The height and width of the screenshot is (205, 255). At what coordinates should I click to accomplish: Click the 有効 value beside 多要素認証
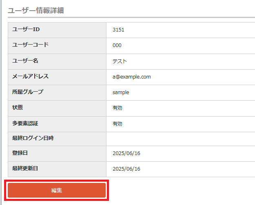click(118, 124)
